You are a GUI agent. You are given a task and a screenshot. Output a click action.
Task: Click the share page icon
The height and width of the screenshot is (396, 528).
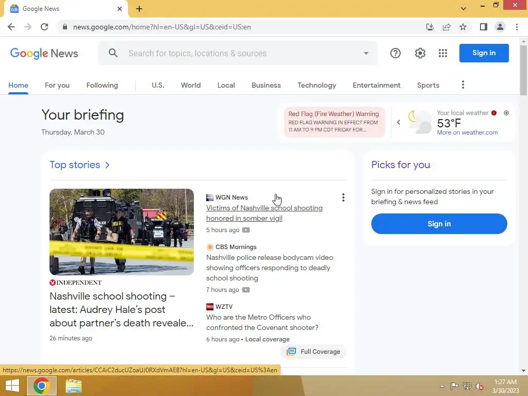click(x=447, y=27)
